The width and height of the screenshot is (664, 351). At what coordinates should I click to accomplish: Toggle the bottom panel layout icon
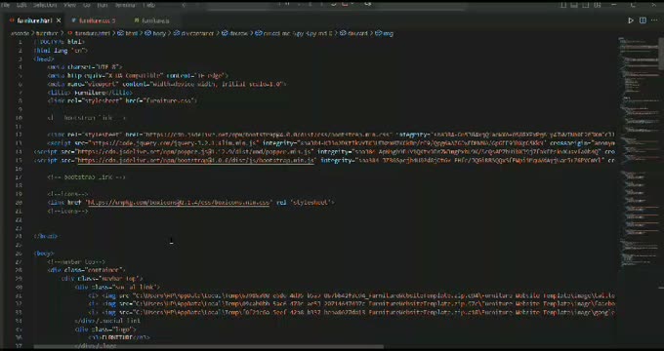point(574,5)
